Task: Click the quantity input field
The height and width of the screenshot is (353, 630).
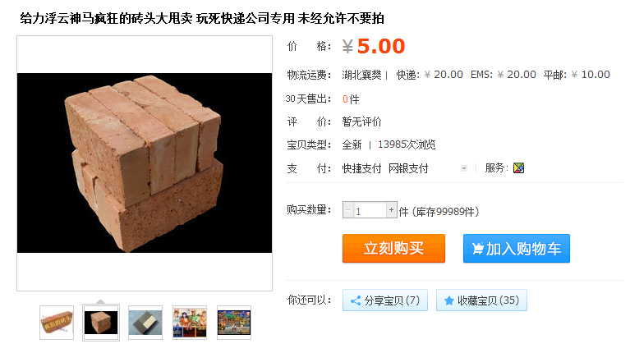Action: pyautogui.click(x=370, y=210)
